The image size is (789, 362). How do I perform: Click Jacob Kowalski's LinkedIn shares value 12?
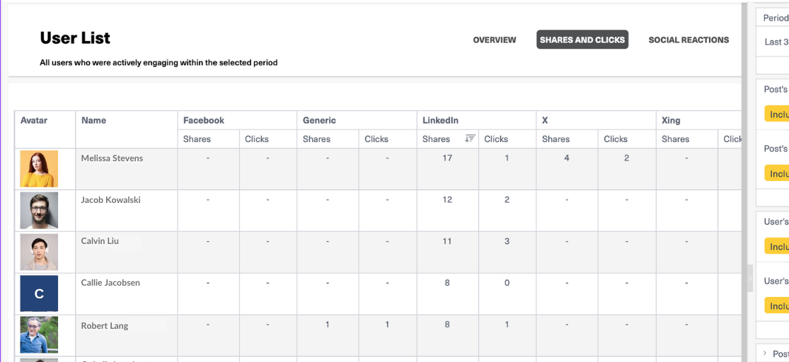coord(447,199)
